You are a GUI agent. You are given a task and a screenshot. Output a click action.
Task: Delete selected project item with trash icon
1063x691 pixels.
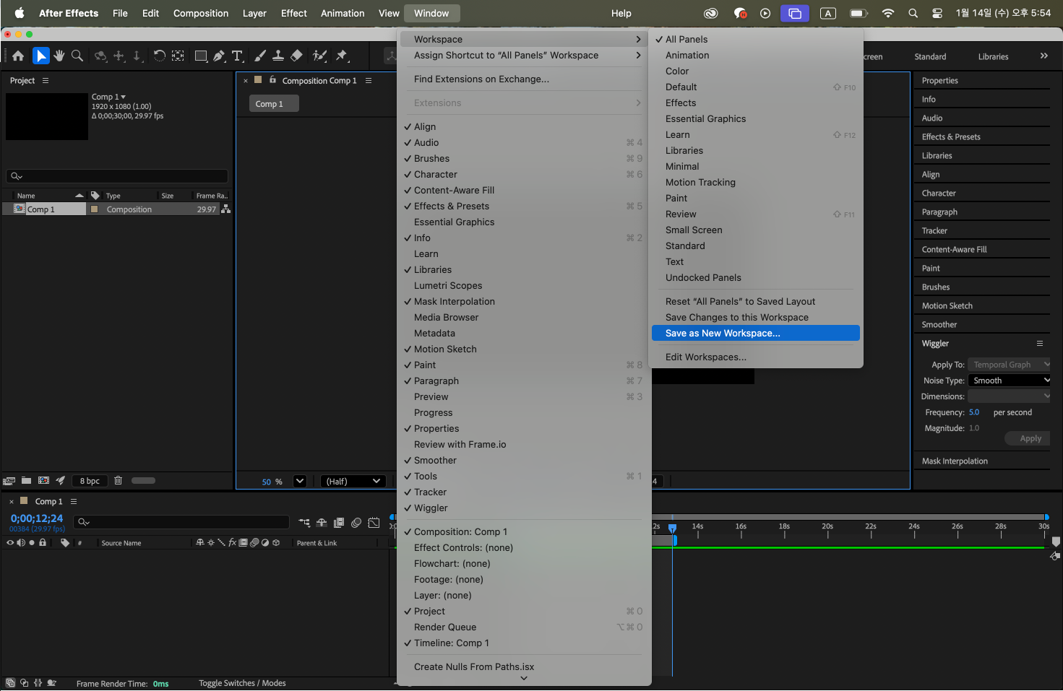pos(119,481)
